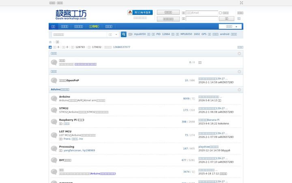This screenshot has width=292, height=183.
Task: Click the Processing forum bubble icon
Action: pyautogui.click(x=54, y=149)
